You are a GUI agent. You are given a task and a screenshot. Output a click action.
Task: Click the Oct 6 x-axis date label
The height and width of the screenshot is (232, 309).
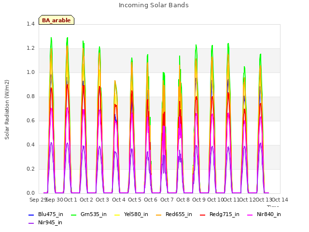(x=151, y=200)
